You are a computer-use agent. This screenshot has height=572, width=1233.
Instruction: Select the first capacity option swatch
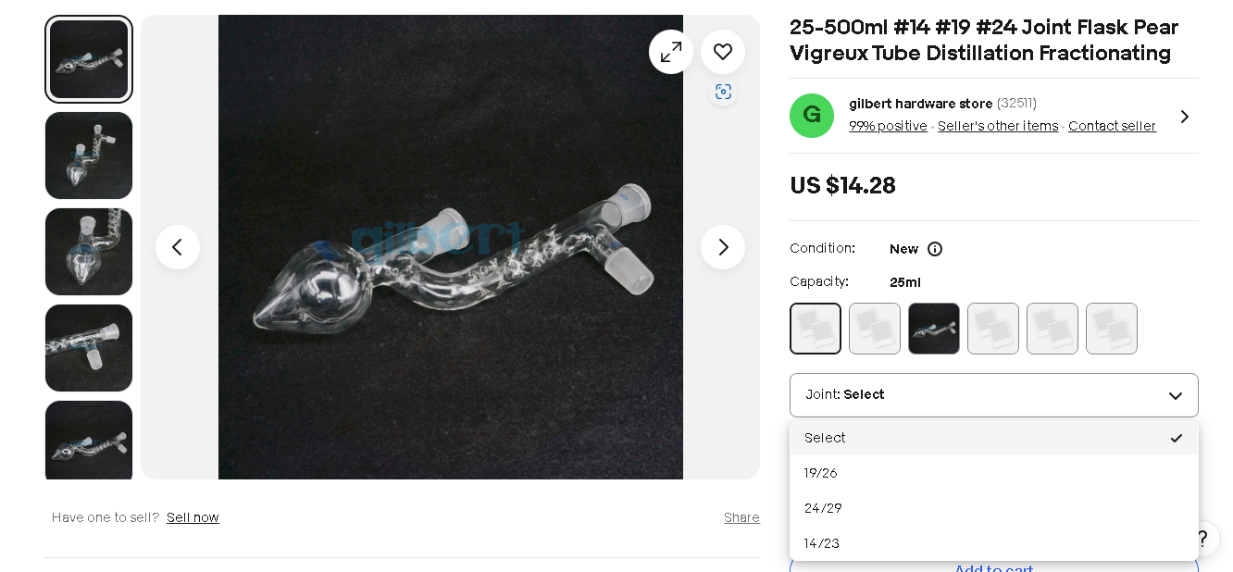coord(816,329)
